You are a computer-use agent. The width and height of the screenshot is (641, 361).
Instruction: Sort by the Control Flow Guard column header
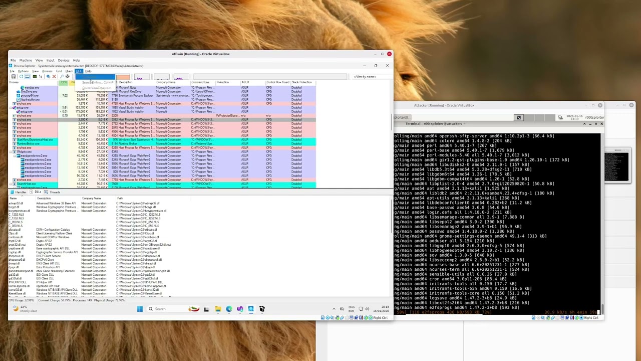click(x=277, y=82)
